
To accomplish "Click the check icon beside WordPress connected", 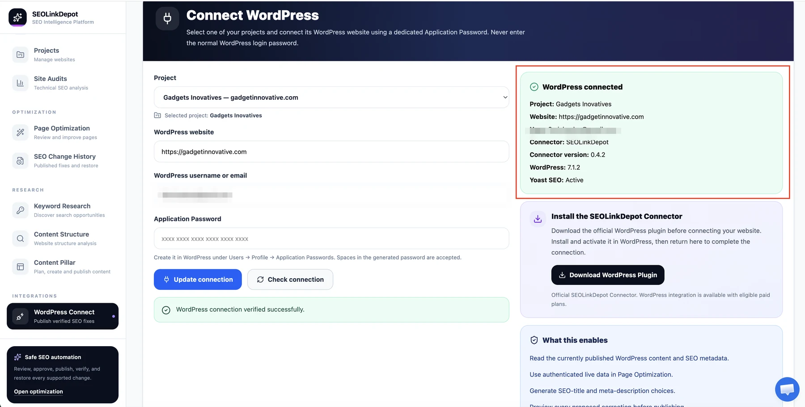I will (x=534, y=87).
